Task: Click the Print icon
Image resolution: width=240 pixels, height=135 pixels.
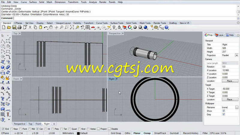Action: (19, 27)
